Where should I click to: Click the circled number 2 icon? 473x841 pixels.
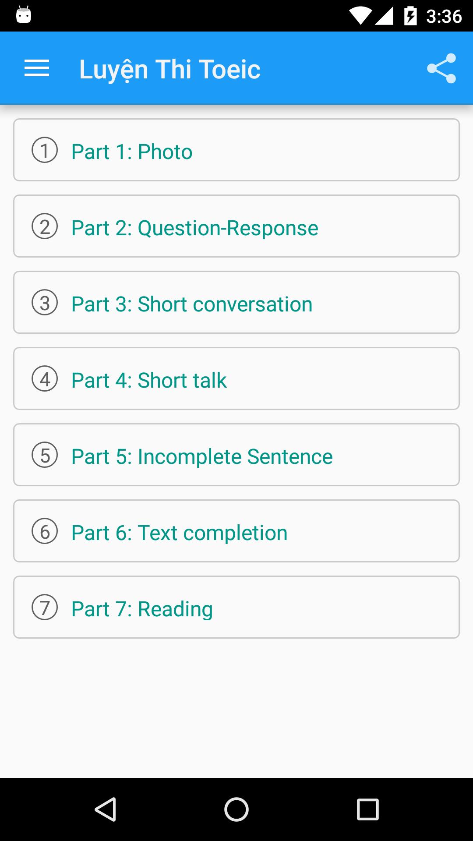pyautogui.click(x=45, y=226)
